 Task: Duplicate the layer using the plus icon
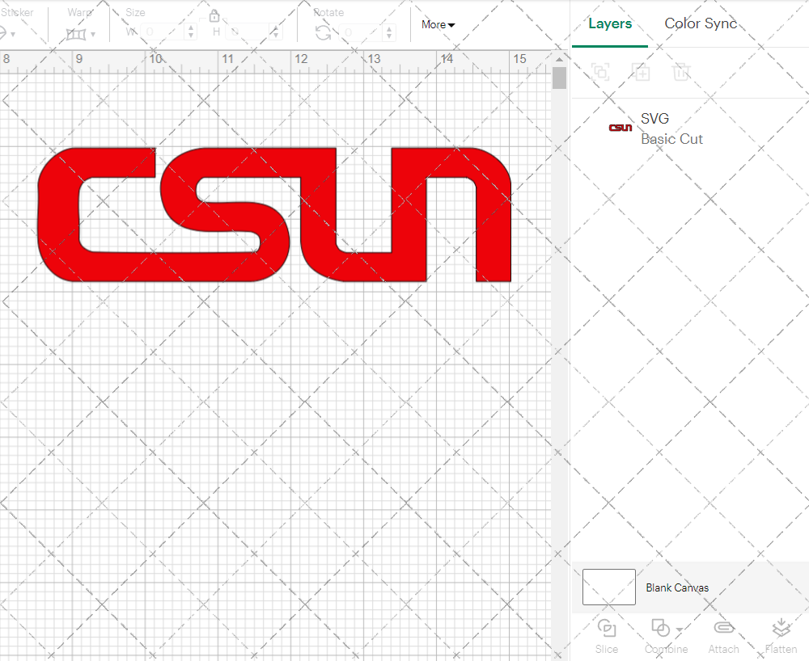click(641, 72)
